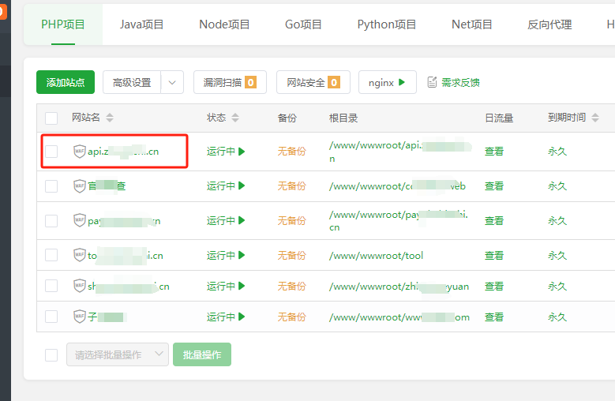Switch to the 反向代理 tab
This screenshot has width=615, height=401.
549,24
